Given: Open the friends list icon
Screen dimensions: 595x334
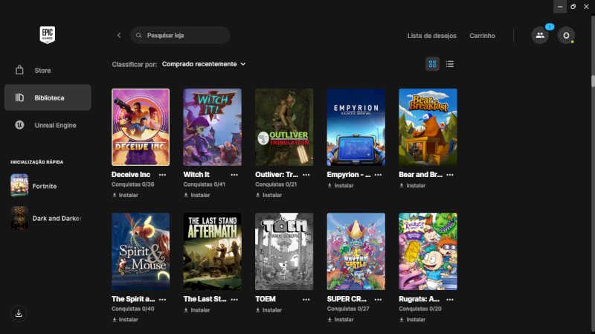Looking at the screenshot, I should [540, 35].
